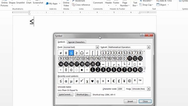Screen dimensions: 188x106
Task: Select the circled number 20 symbol
Action: [x=119, y=58]
